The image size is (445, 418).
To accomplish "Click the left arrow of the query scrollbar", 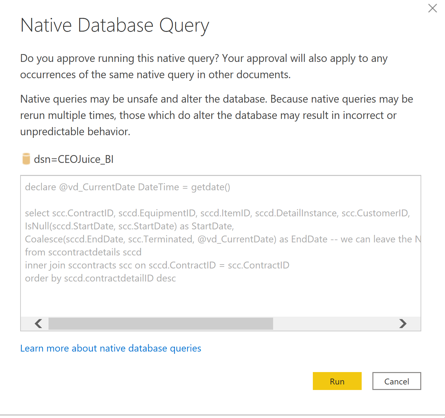I will click(38, 324).
